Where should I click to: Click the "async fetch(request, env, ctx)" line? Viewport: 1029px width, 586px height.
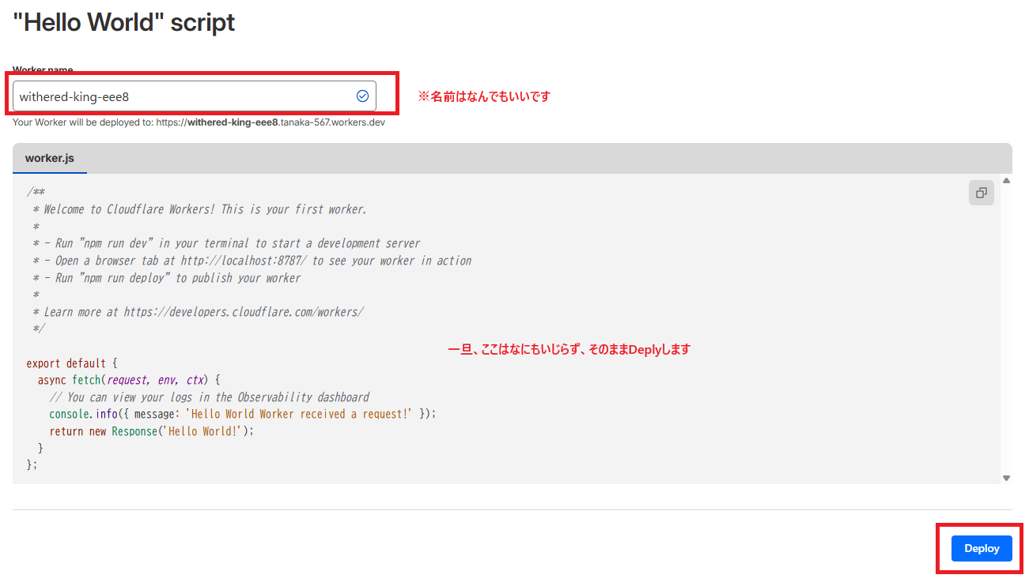(x=129, y=380)
